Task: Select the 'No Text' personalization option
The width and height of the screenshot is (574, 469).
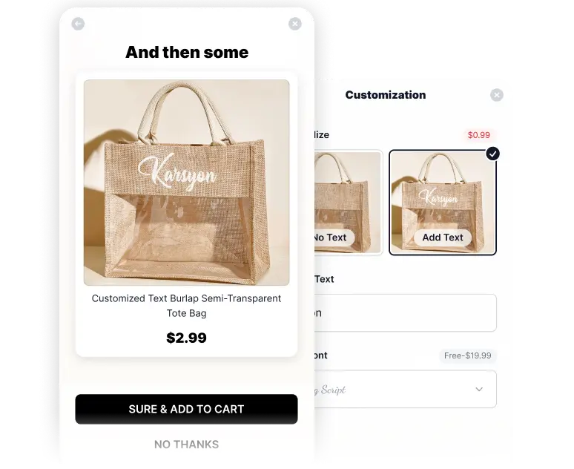Action: [349, 203]
